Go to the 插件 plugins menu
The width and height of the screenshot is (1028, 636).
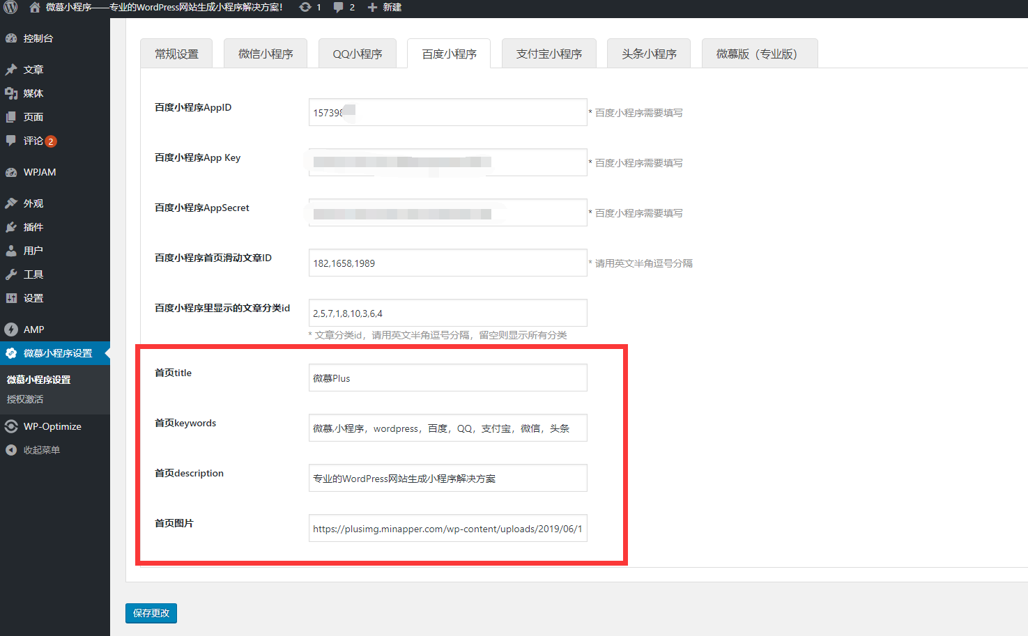(x=33, y=227)
